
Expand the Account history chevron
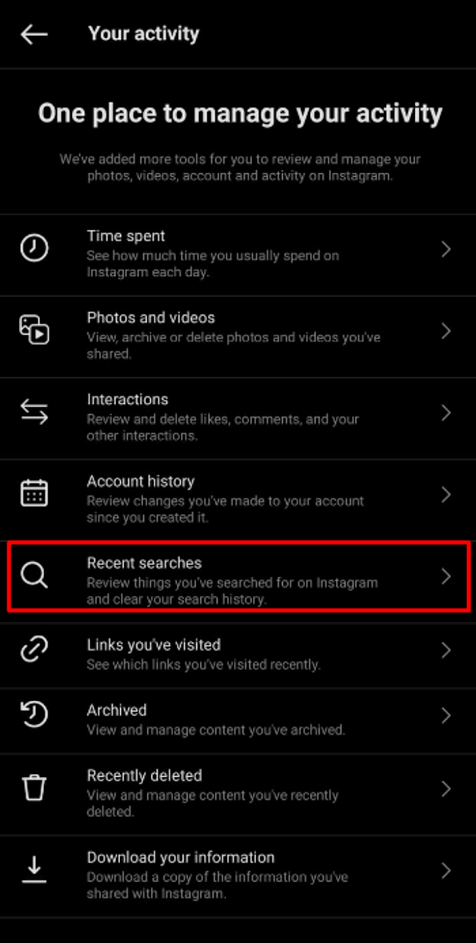coord(446,494)
